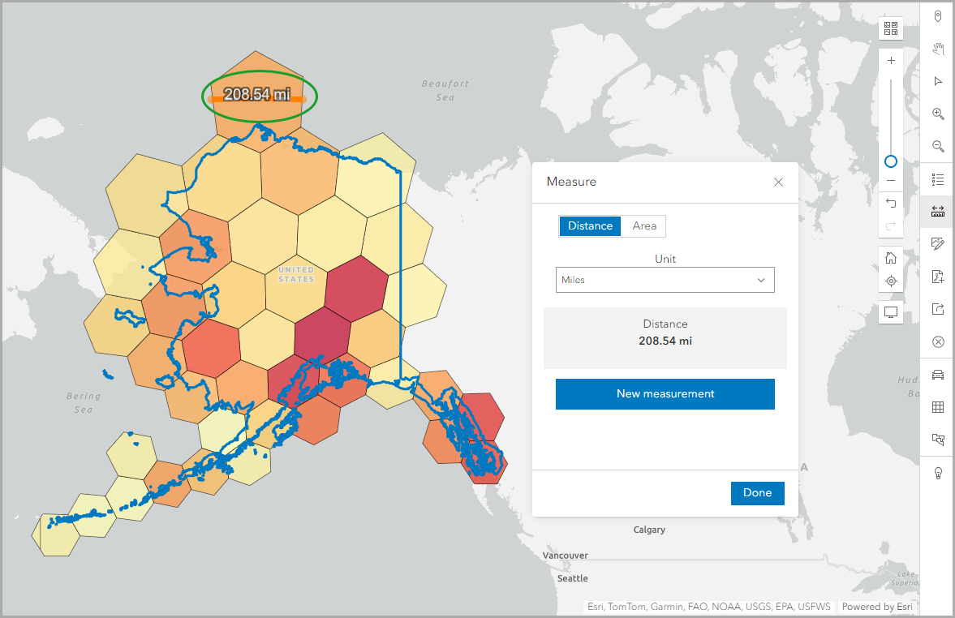Toggle the overview map thumbnail widget
The image size is (955, 618).
click(890, 312)
